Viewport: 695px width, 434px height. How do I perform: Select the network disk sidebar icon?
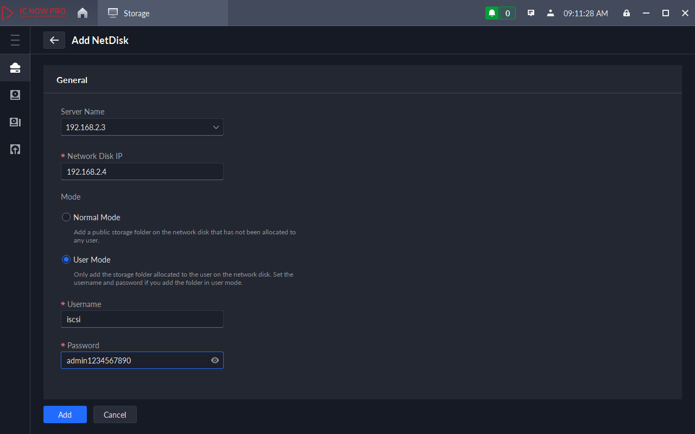tap(15, 68)
